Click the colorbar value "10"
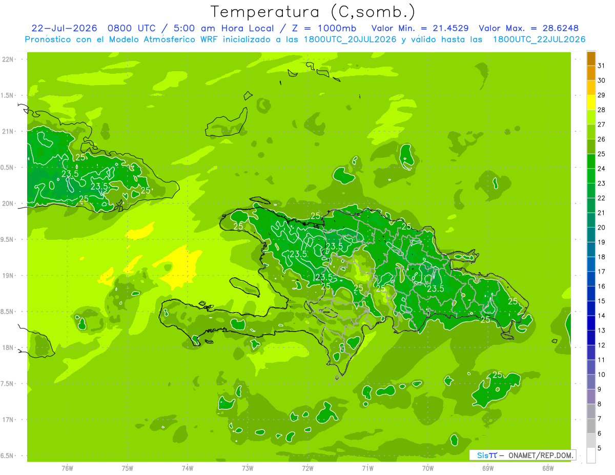This screenshot has height=475, width=615. pyautogui.click(x=601, y=375)
